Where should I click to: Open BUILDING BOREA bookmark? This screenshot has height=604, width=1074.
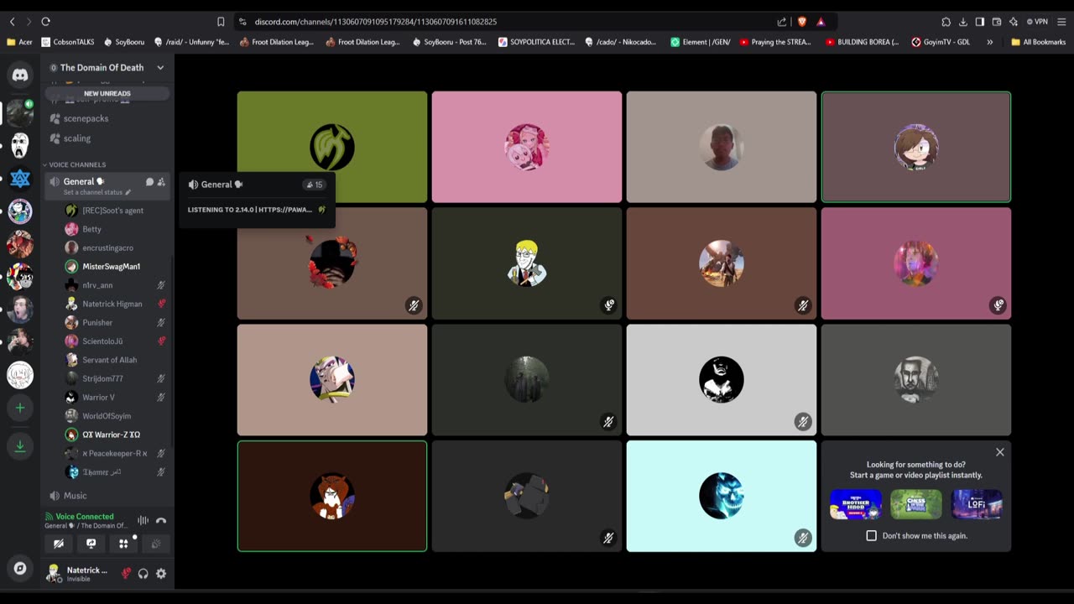862,42
